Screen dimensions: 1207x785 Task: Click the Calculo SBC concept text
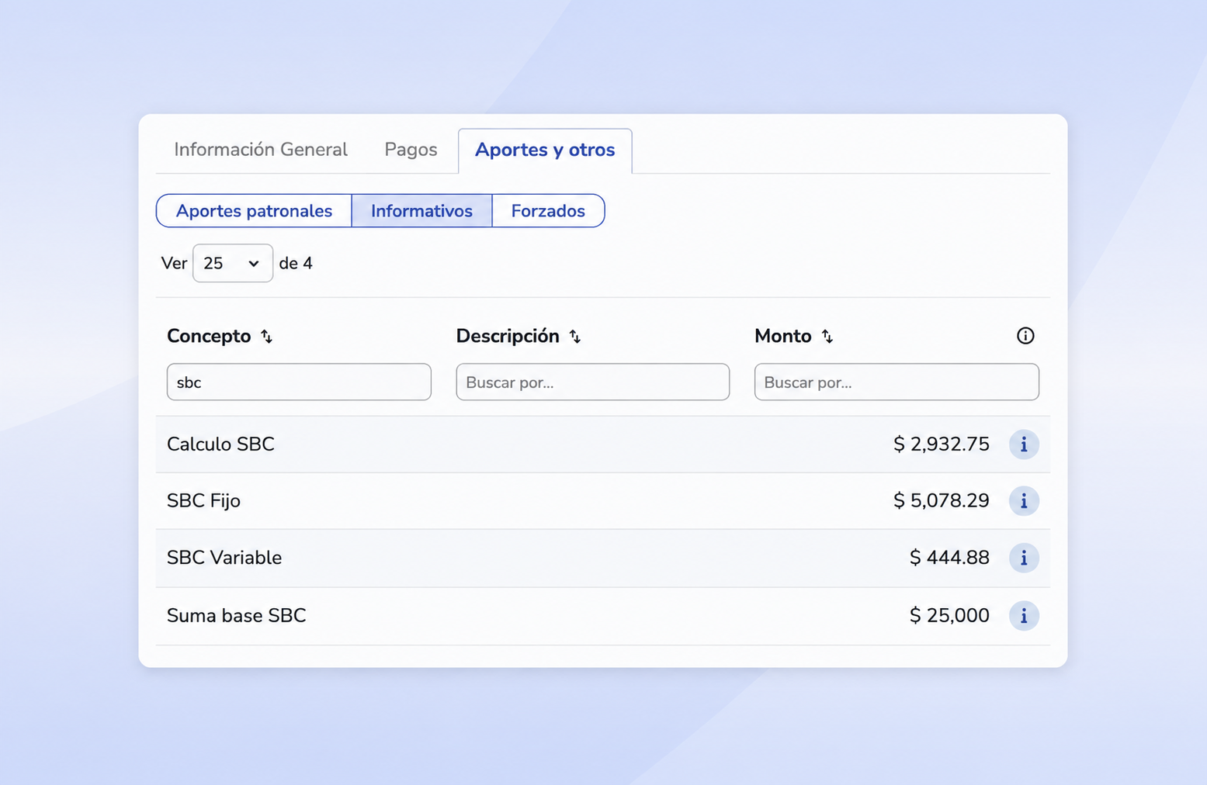220,444
